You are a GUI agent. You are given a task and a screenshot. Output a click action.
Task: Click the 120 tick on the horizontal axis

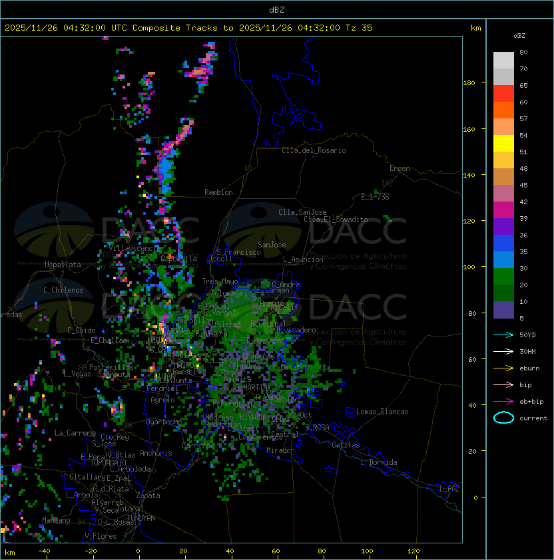(414, 551)
